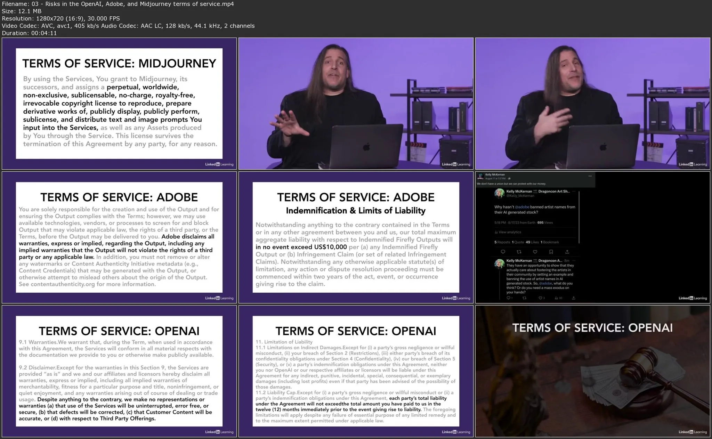Open the gavel and money OpenAI thumbnail

(593, 371)
